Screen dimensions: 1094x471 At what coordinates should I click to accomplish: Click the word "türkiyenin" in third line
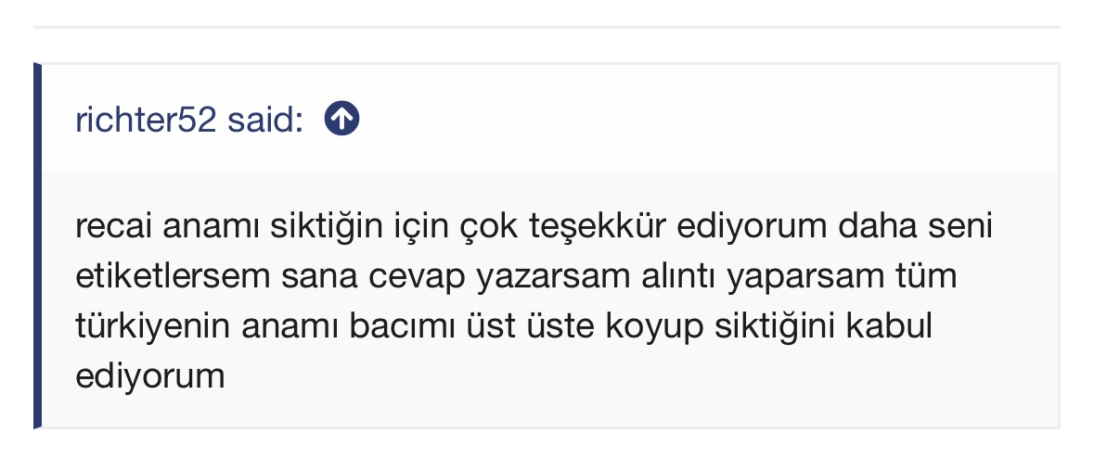[153, 326]
